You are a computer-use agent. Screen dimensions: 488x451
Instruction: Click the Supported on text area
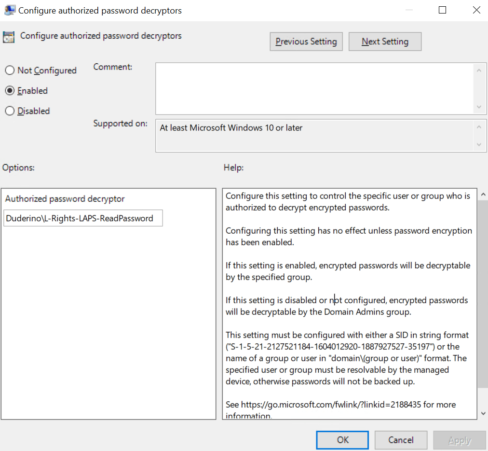[x=314, y=136]
